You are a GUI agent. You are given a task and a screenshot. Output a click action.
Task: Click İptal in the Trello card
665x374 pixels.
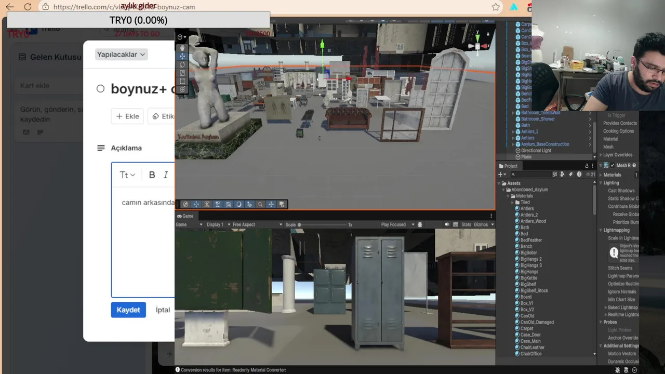tap(163, 310)
